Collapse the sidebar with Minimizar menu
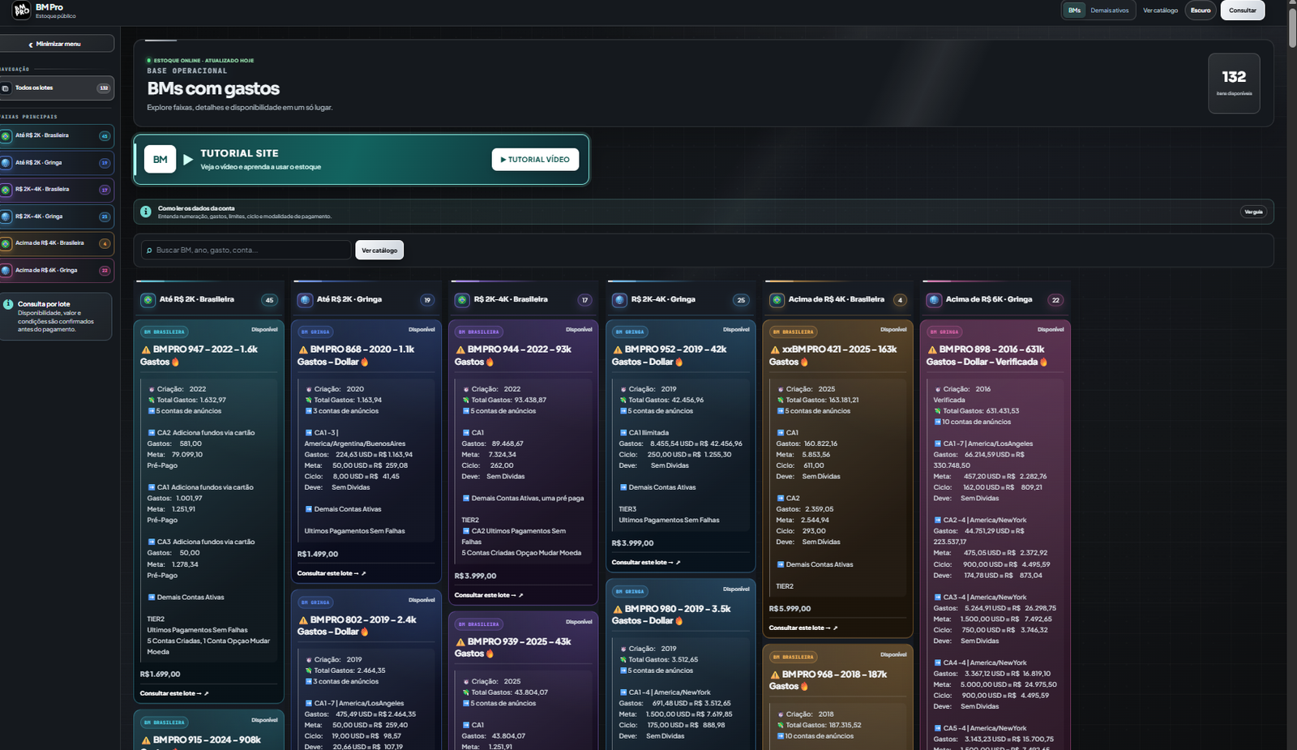This screenshot has height=750, width=1297. tap(56, 44)
